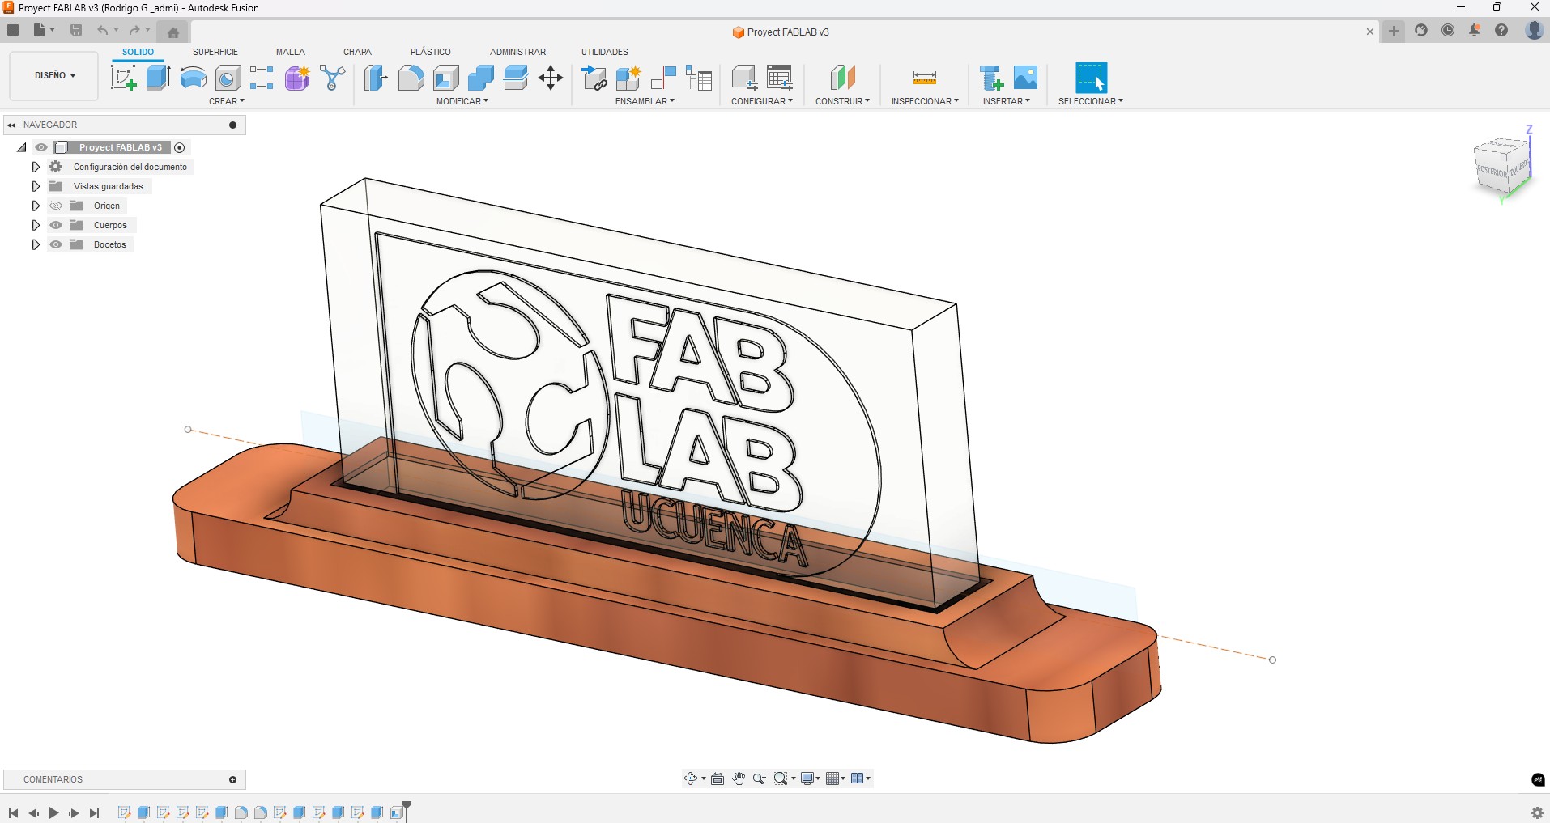The height and width of the screenshot is (823, 1550).
Task: Play the timeline history from the start
Action: 53,812
